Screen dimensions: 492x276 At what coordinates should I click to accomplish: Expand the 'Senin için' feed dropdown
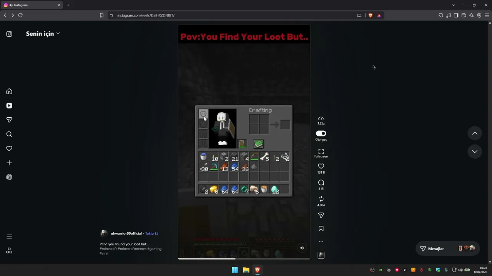click(43, 34)
